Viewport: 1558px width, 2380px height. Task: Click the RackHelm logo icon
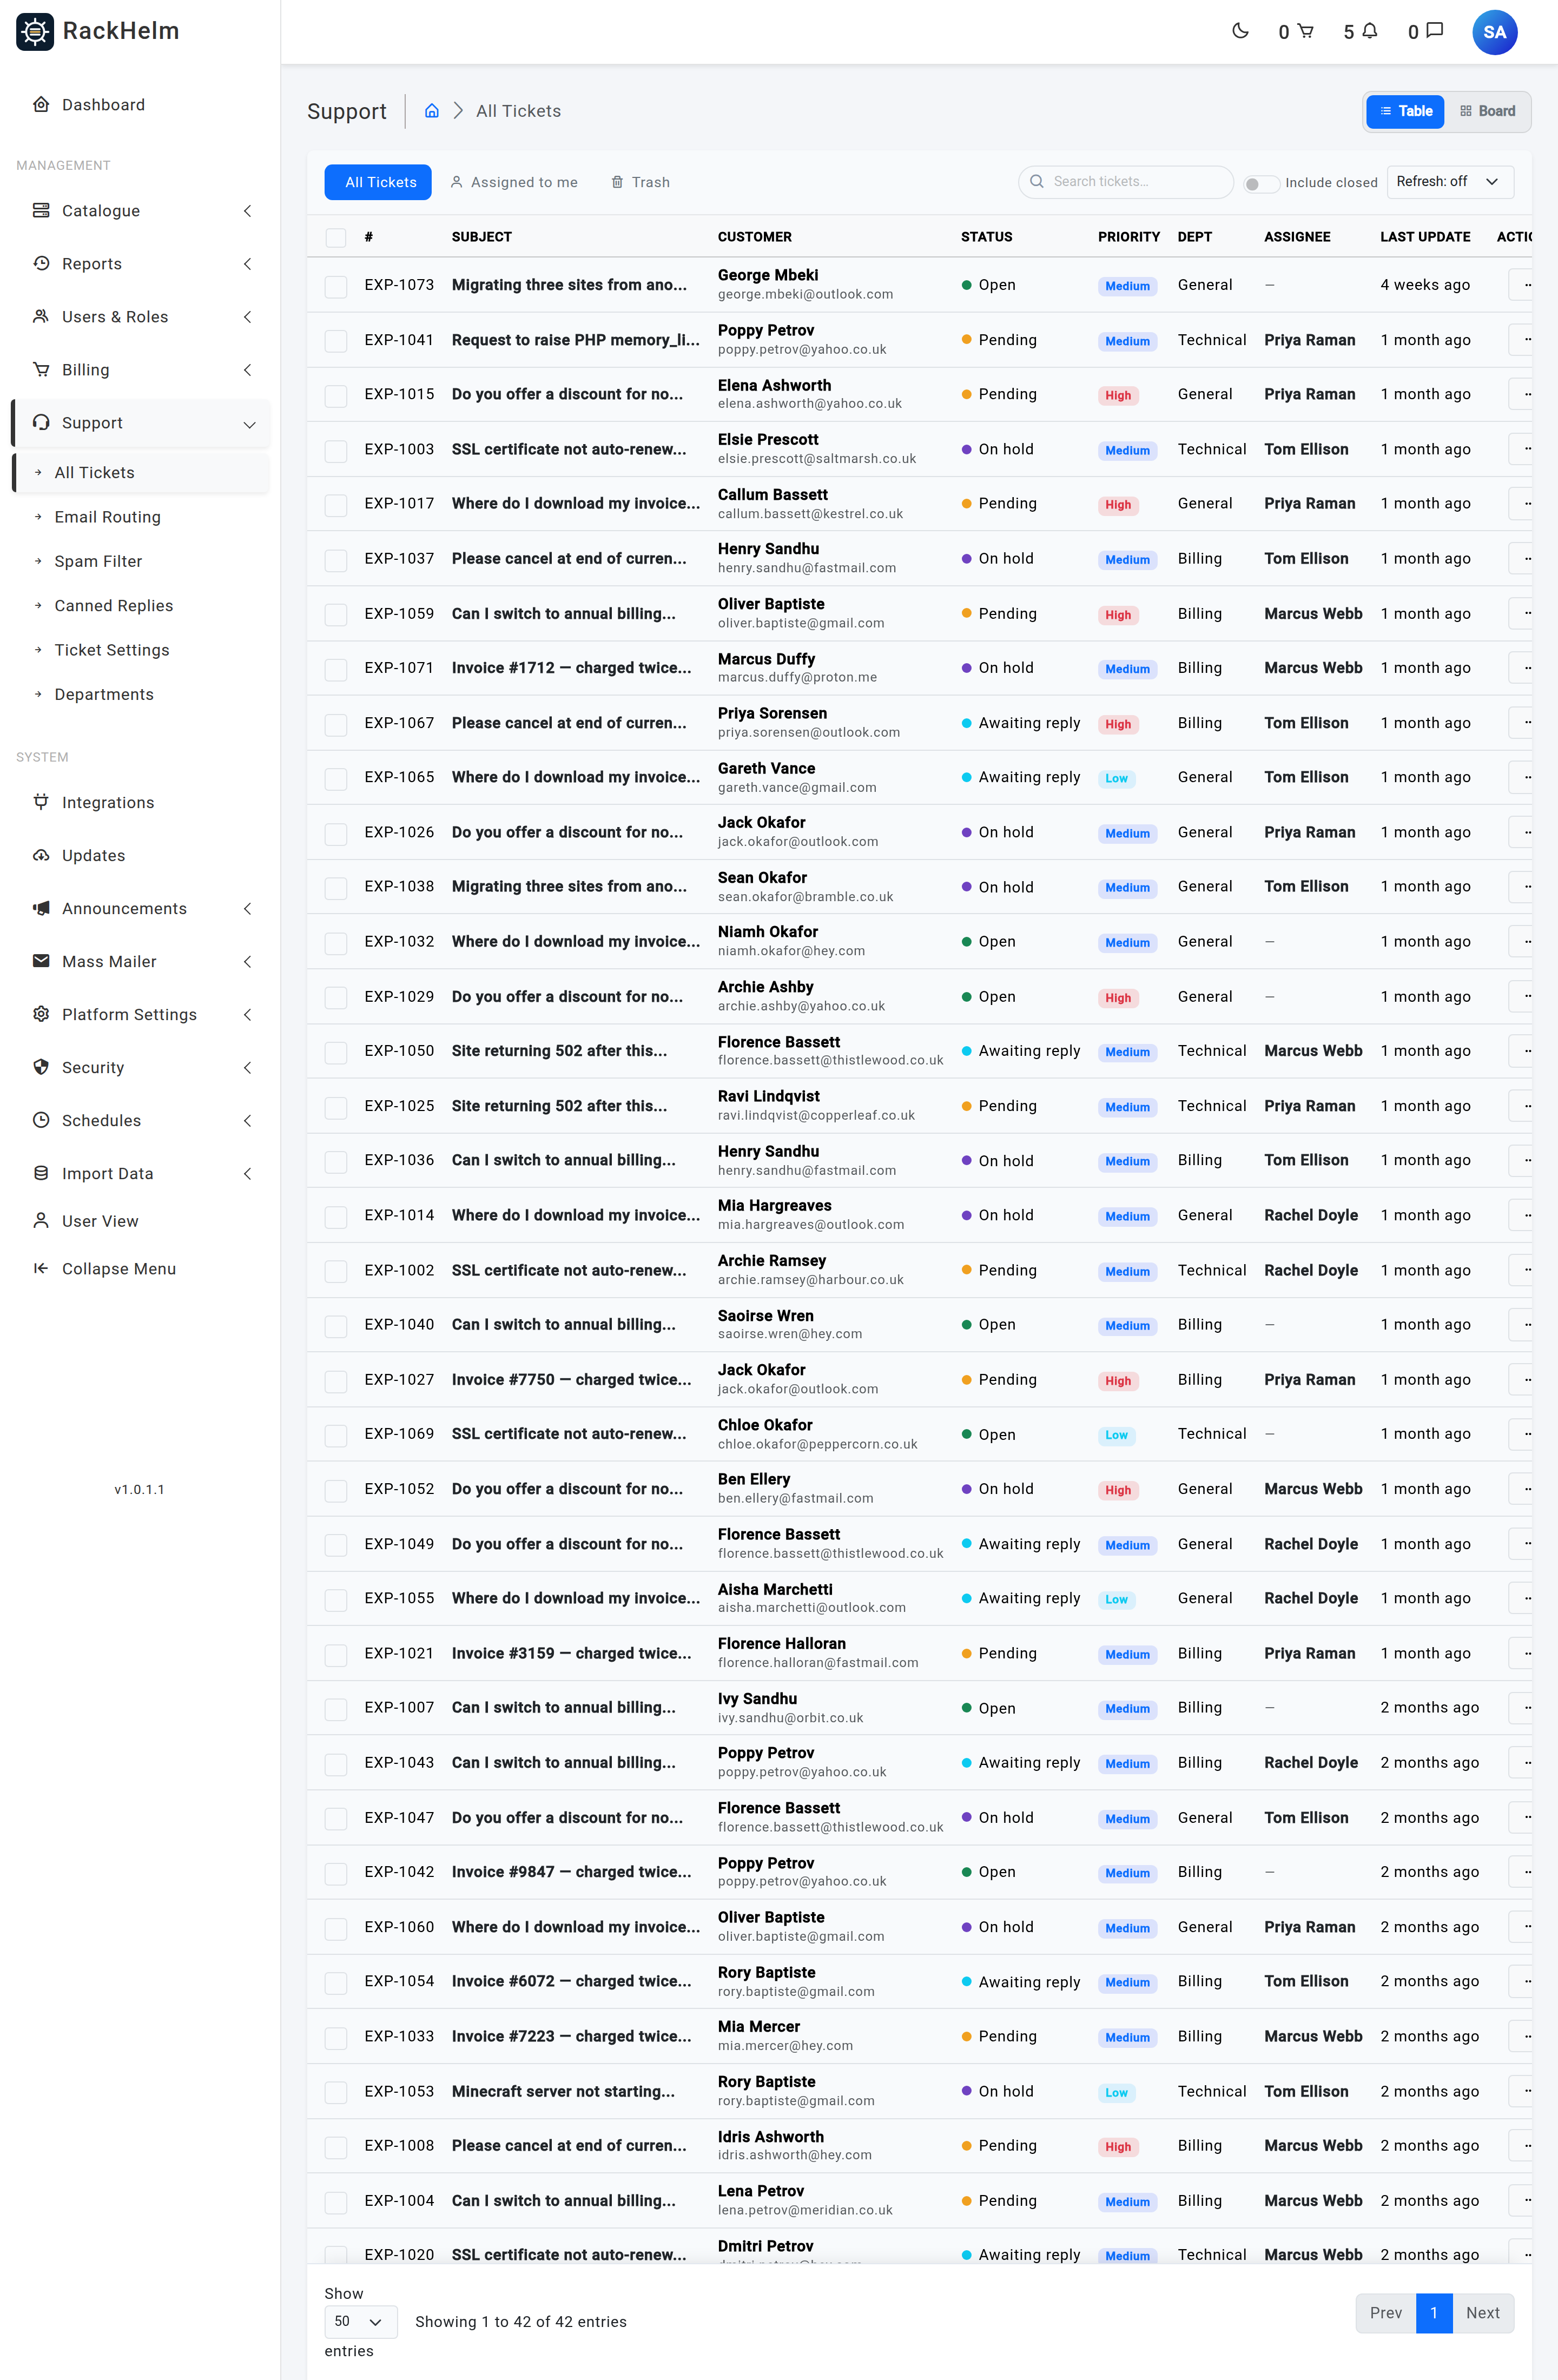35,31
